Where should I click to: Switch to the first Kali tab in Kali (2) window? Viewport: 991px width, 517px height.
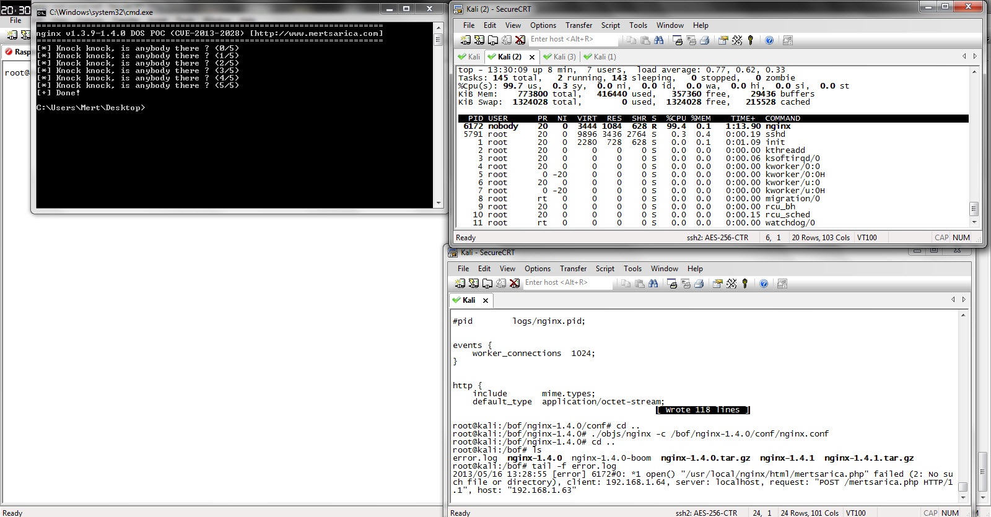[x=468, y=56]
